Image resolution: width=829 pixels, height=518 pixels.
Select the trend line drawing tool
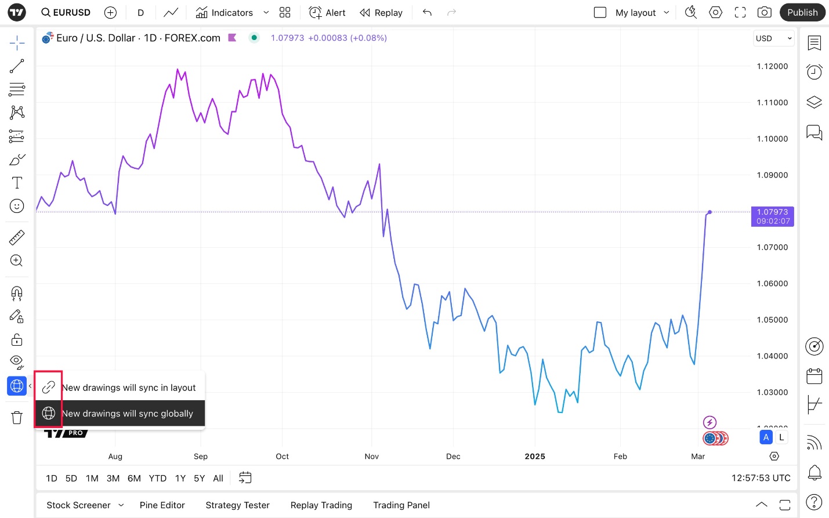17,66
